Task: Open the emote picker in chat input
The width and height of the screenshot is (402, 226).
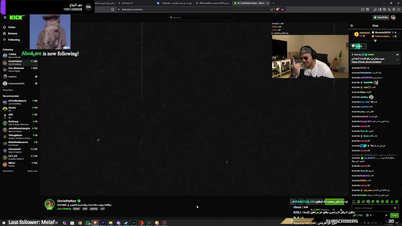Action: 395,208
